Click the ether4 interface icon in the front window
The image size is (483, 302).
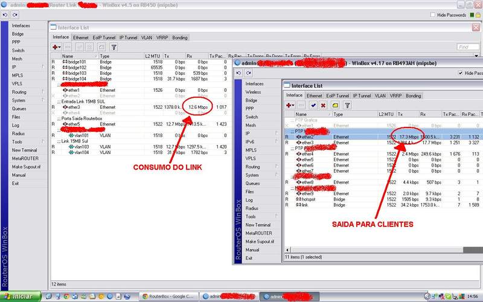[298, 154]
